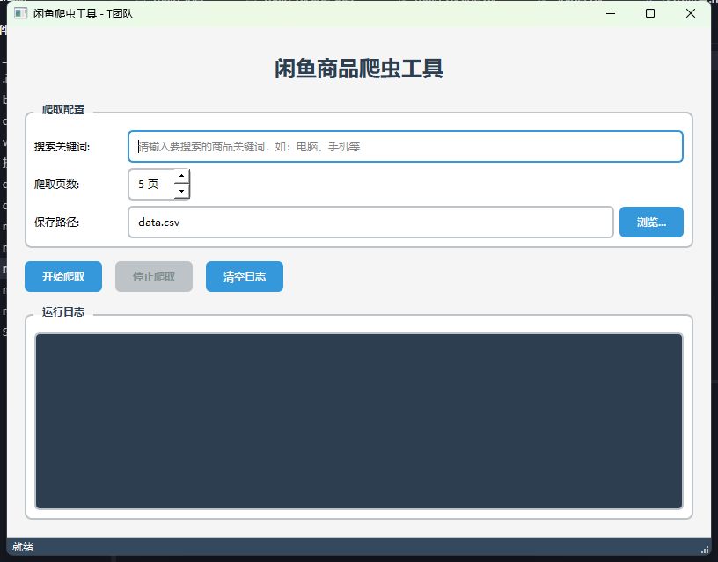Decrease page count with the down arrow
The image size is (718, 562).
pos(182,192)
